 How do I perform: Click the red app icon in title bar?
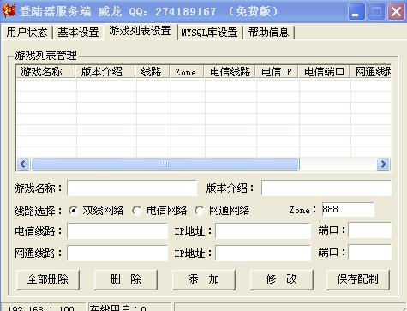9,11
